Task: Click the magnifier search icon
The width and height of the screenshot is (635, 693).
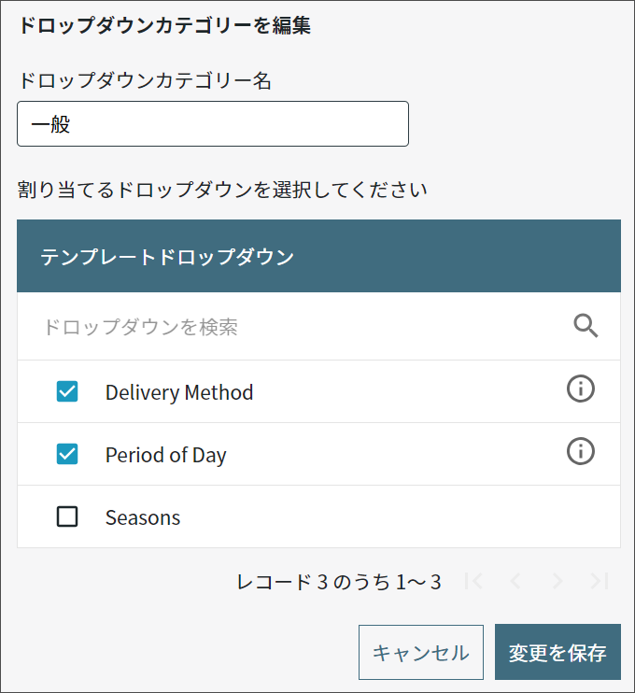Action: pyautogui.click(x=586, y=326)
